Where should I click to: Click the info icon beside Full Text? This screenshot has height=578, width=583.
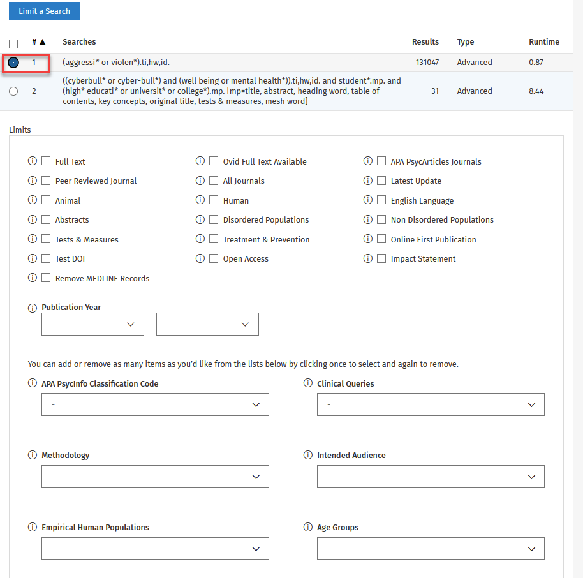[33, 161]
